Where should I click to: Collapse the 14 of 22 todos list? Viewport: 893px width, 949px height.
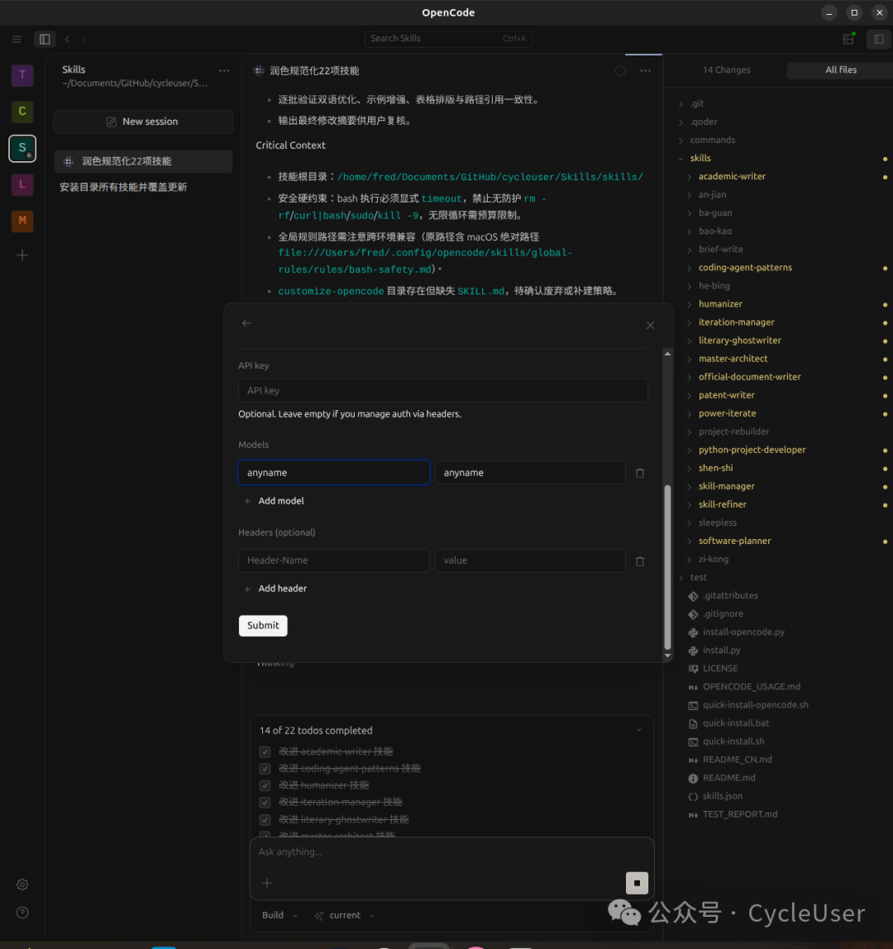point(638,731)
